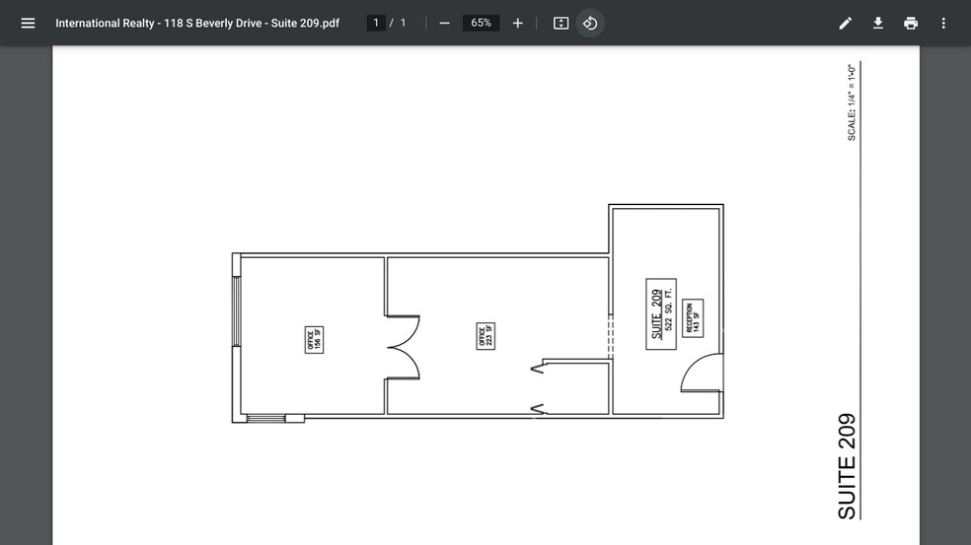Select the Suite 209 522 SQ. FT. label

coord(660,313)
